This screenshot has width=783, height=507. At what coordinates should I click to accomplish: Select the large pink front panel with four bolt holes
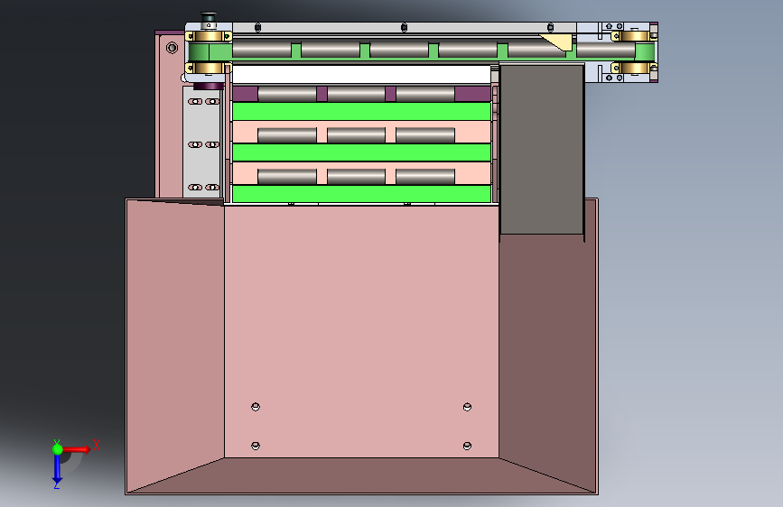[x=361, y=331]
